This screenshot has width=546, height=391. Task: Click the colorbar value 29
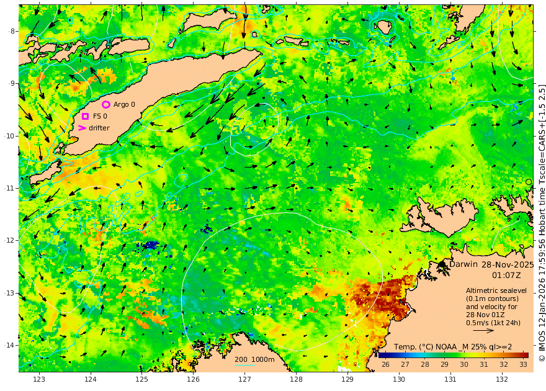click(x=444, y=364)
